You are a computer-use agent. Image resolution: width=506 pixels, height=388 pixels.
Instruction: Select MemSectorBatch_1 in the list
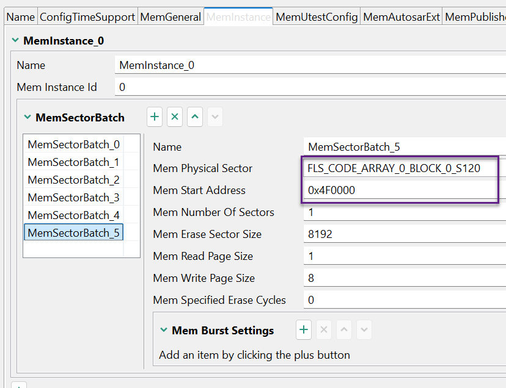(73, 162)
